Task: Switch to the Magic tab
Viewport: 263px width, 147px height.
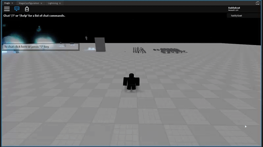Action: 7,3
